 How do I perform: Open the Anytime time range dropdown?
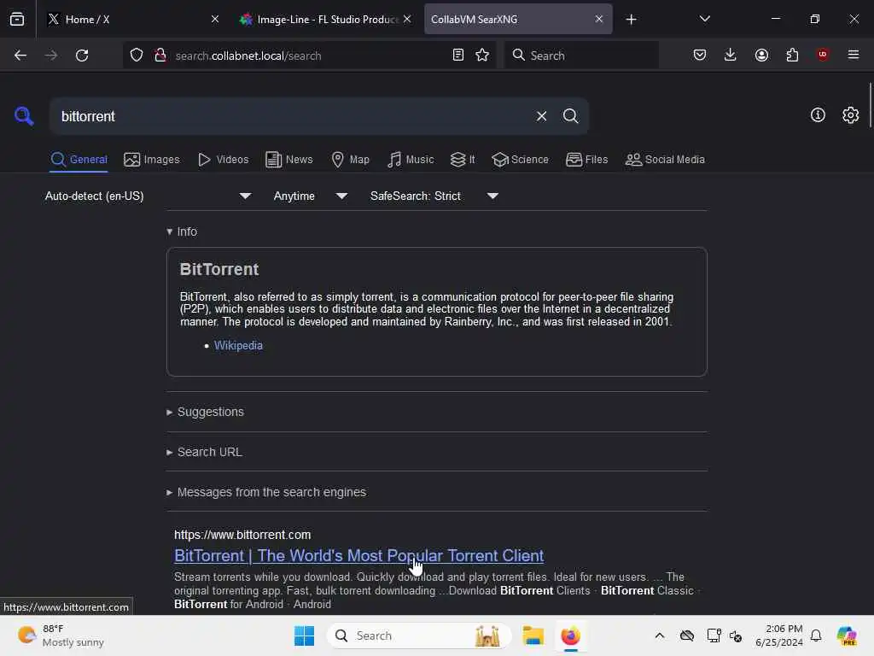tap(311, 196)
